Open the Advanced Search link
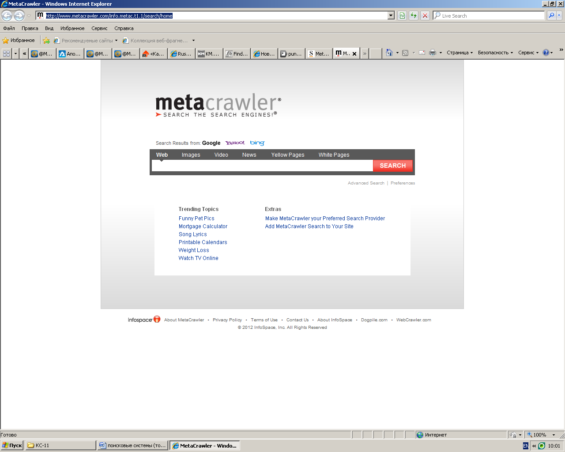Viewport: 565px width, 452px height. click(366, 183)
